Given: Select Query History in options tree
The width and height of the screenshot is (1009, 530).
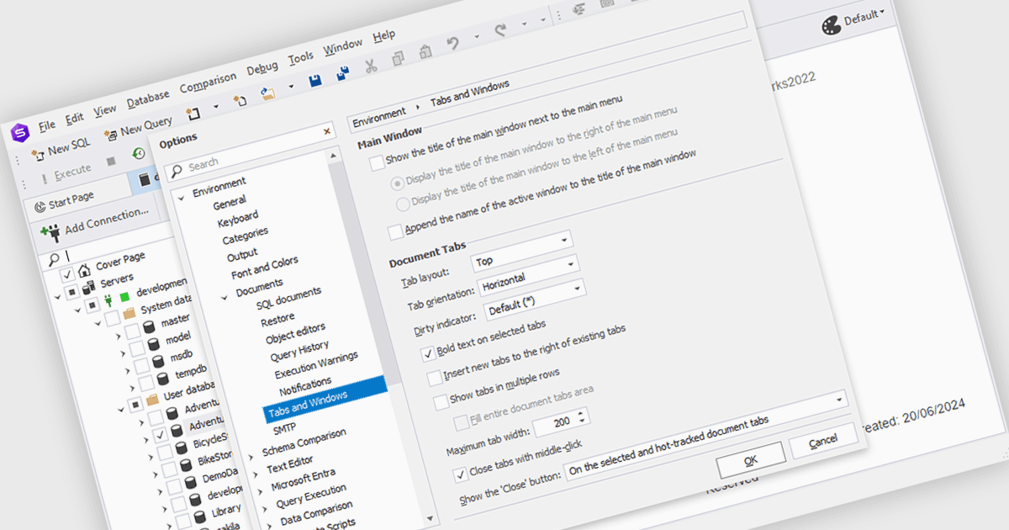Looking at the screenshot, I should [299, 351].
